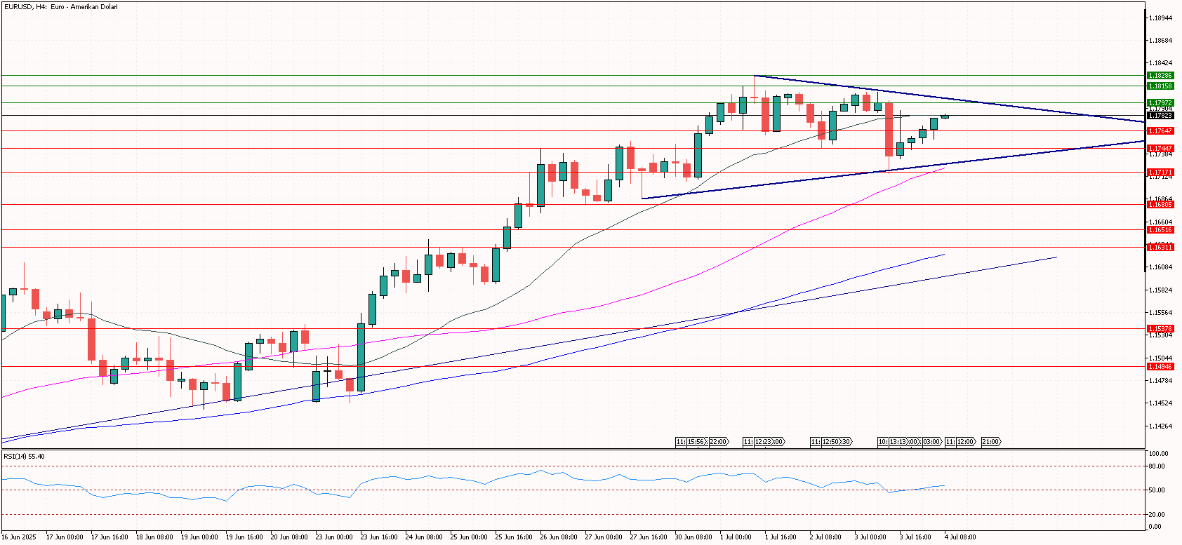Click the RSI scale value 20.00

[1157, 514]
